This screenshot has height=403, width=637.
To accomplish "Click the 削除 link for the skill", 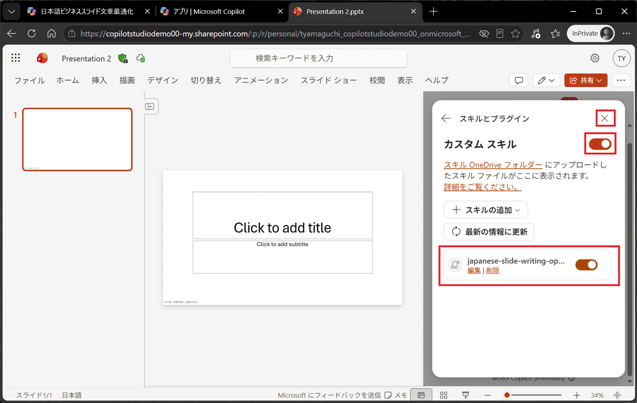I will tap(493, 270).
